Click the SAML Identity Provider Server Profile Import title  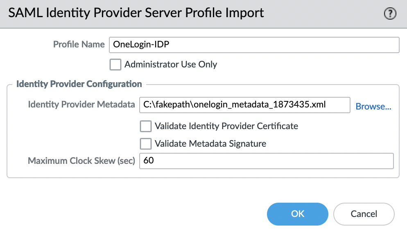[x=136, y=13]
